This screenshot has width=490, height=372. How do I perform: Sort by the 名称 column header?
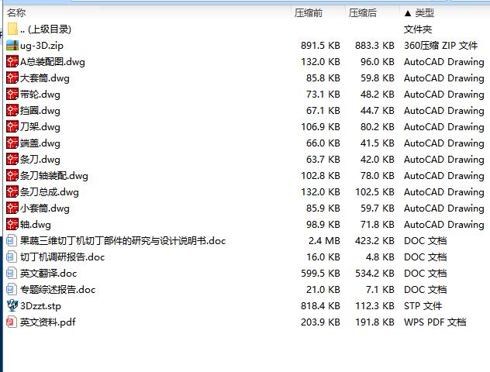(16, 13)
